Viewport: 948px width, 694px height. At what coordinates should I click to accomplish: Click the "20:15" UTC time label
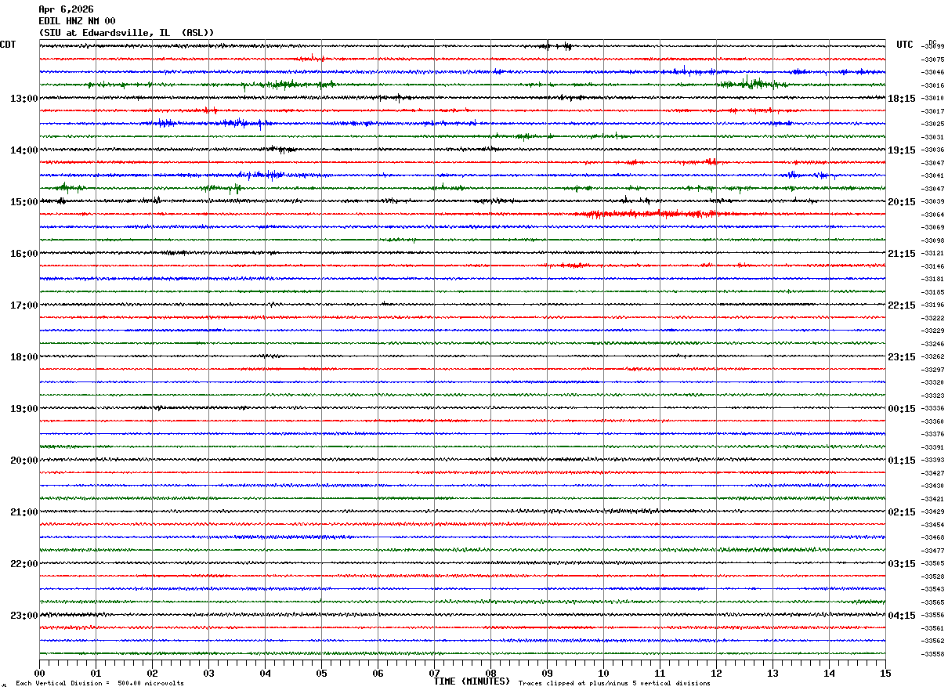click(902, 202)
